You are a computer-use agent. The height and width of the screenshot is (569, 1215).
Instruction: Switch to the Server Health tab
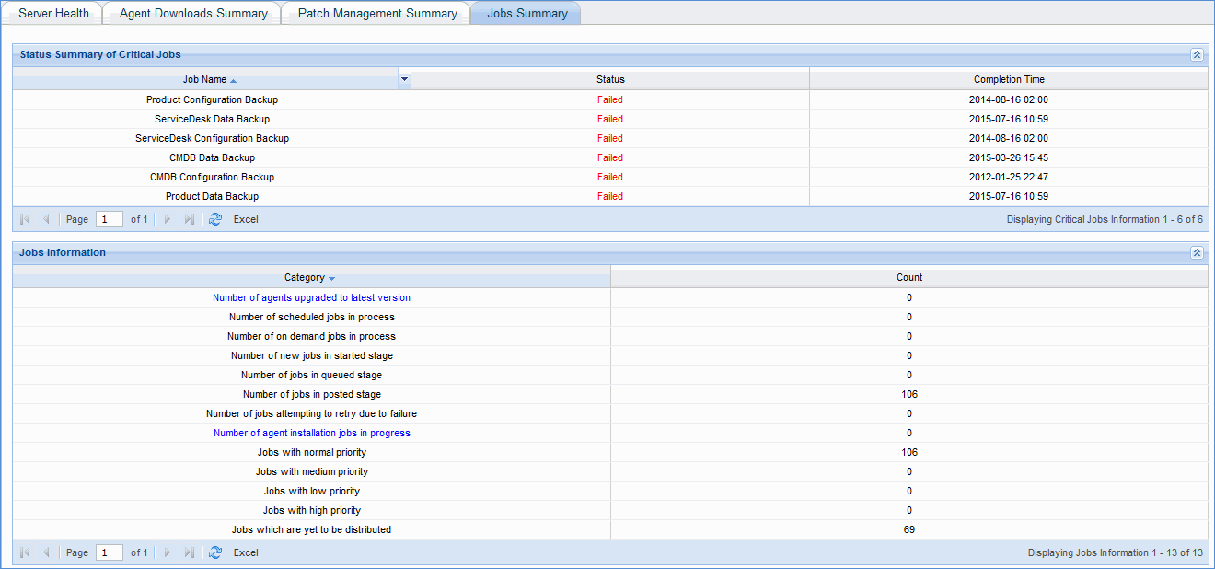52,13
